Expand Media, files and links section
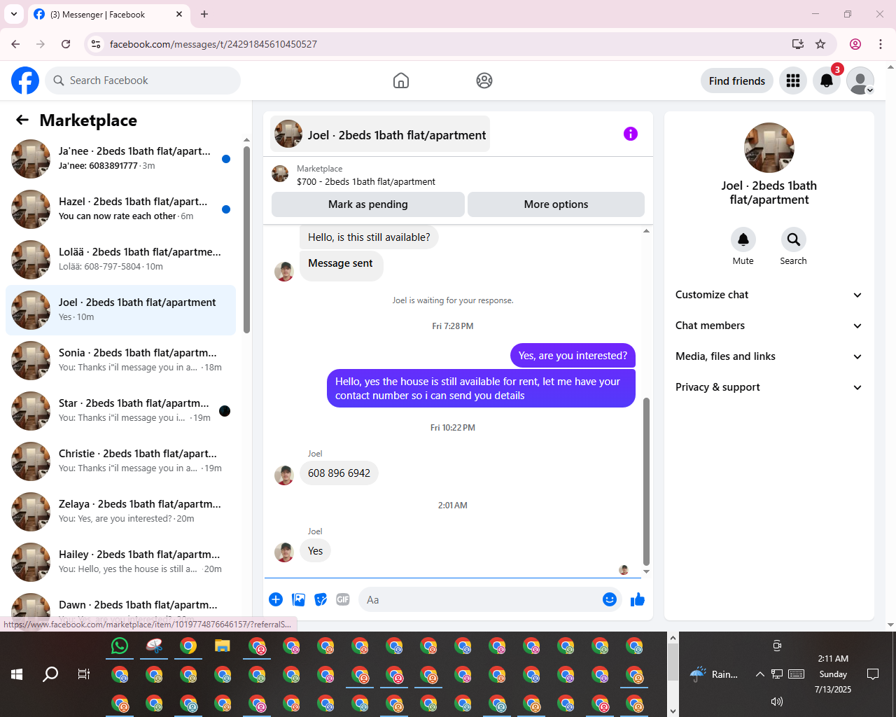This screenshot has height=717, width=896. click(769, 356)
